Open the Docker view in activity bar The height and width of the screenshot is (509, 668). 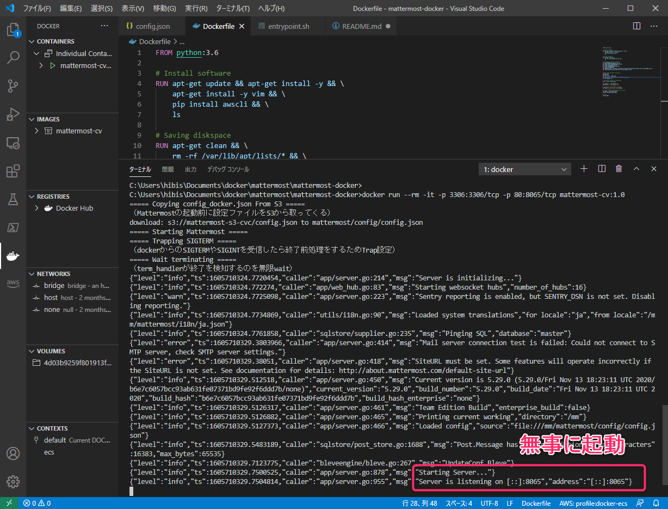click(x=13, y=256)
